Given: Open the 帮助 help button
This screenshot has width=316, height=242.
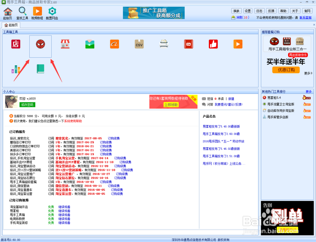Looking at the screenshot, I should coord(283,11).
